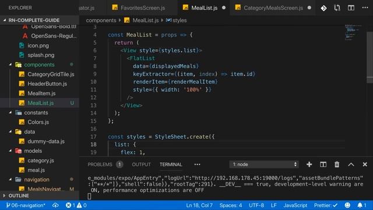Close the terminal panel
373x210 pixels.
click(x=365, y=164)
